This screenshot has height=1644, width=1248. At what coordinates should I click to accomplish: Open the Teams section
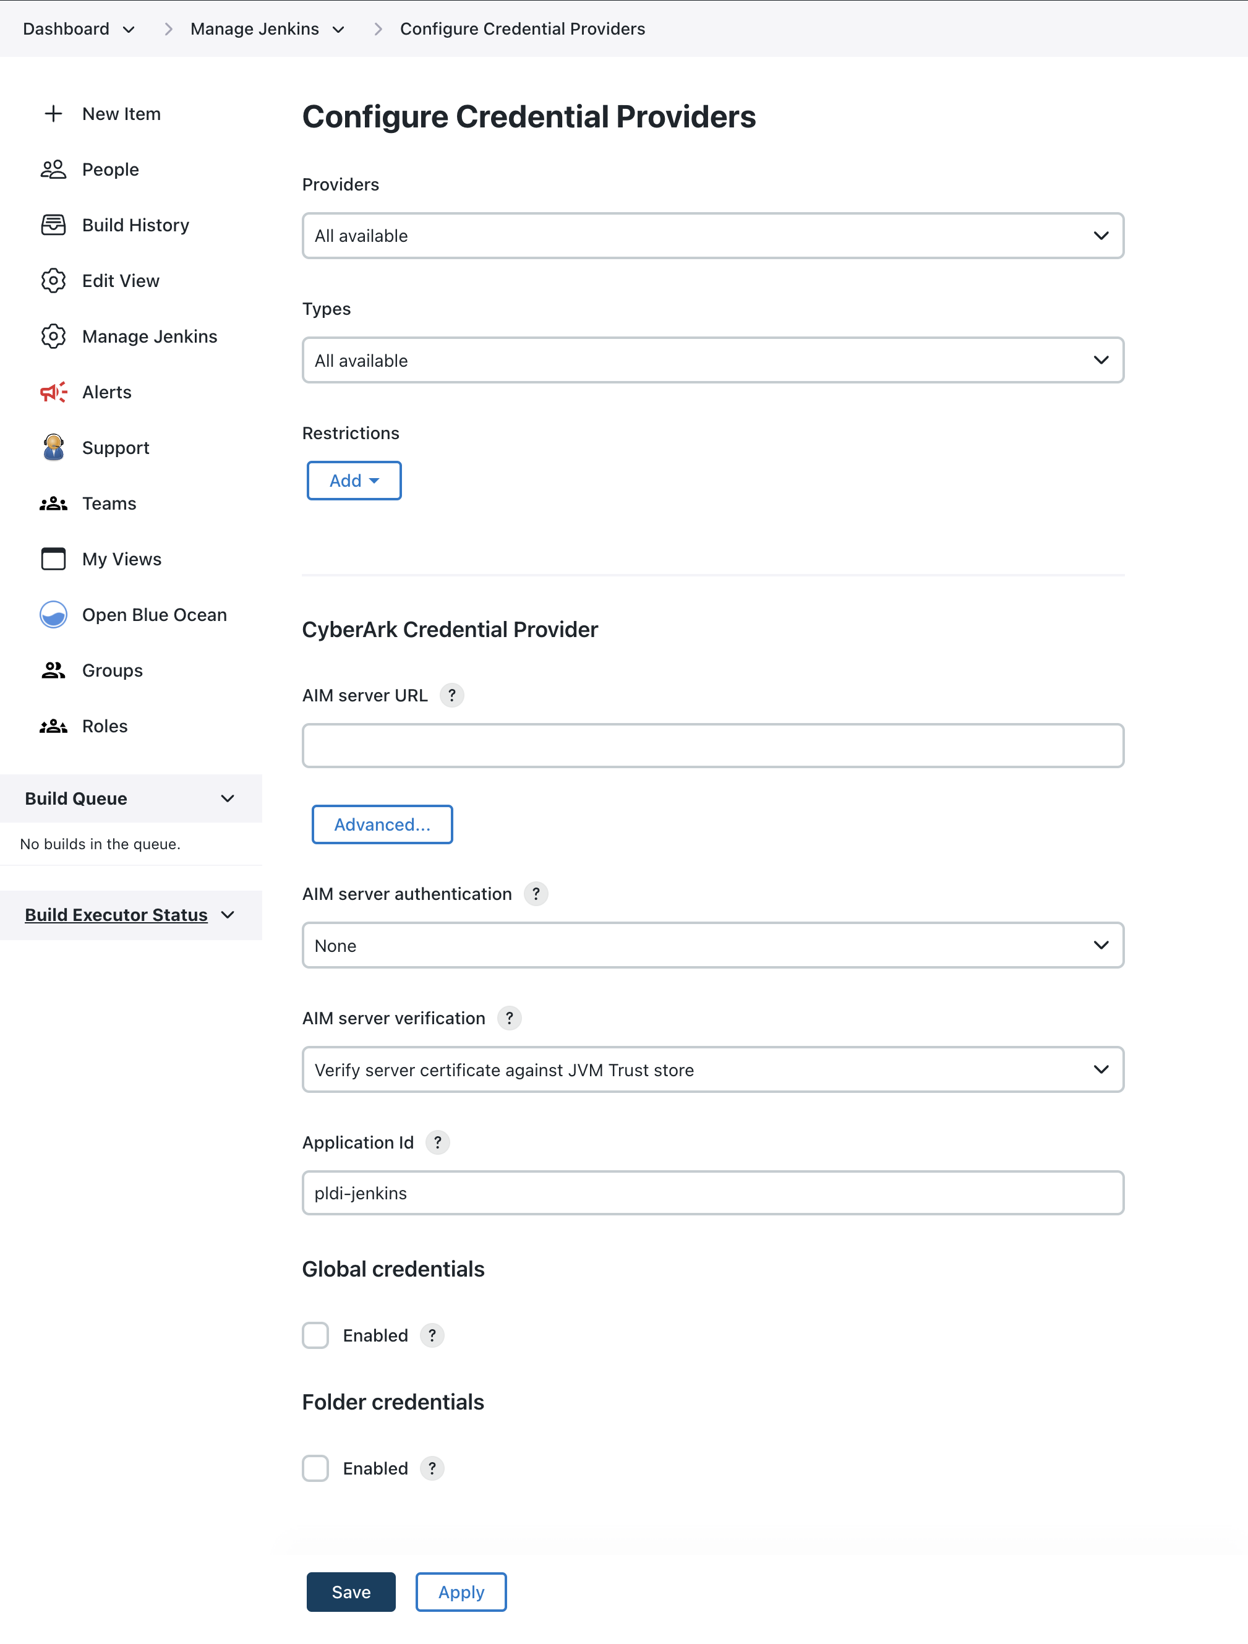109,503
